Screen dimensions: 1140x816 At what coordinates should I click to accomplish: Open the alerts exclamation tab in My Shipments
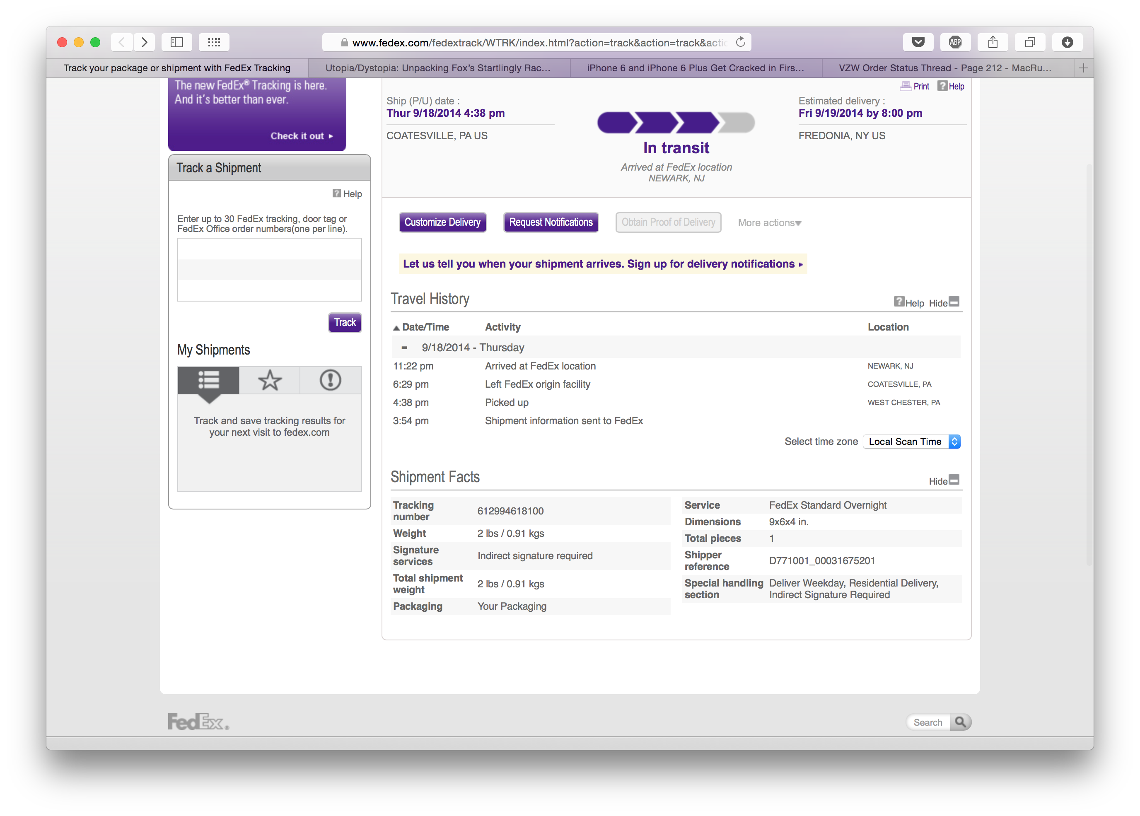click(330, 380)
